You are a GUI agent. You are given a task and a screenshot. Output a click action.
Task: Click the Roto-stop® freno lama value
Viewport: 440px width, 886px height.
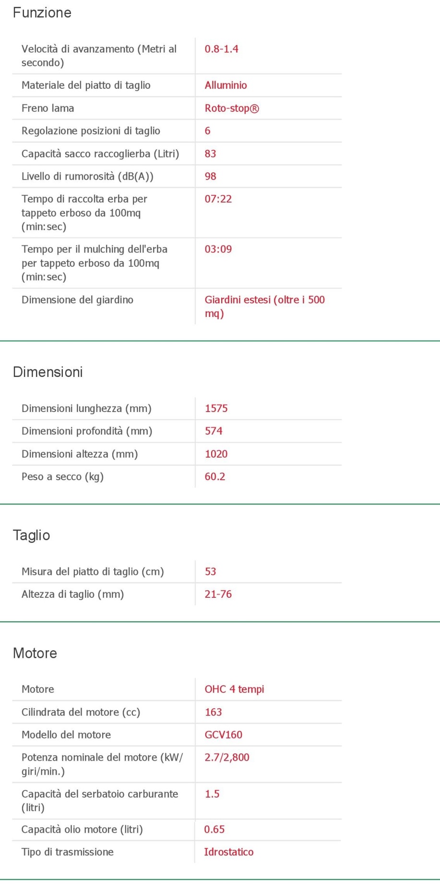click(x=232, y=109)
